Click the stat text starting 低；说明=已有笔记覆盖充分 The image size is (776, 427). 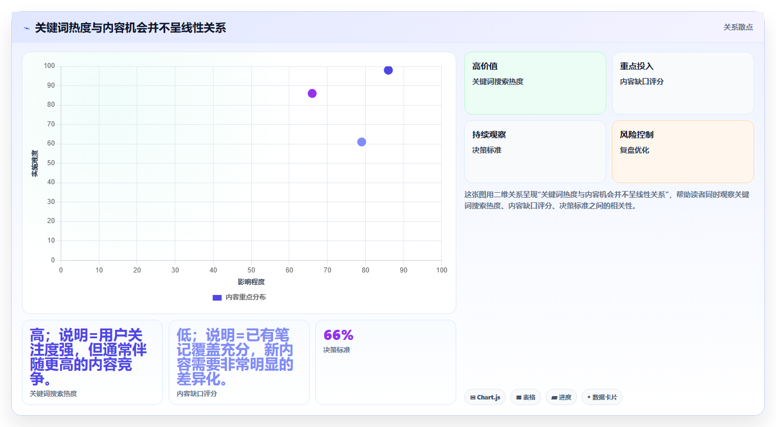coord(235,358)
